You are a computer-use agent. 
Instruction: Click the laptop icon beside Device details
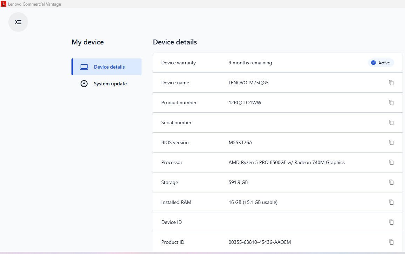pos(84,67)
